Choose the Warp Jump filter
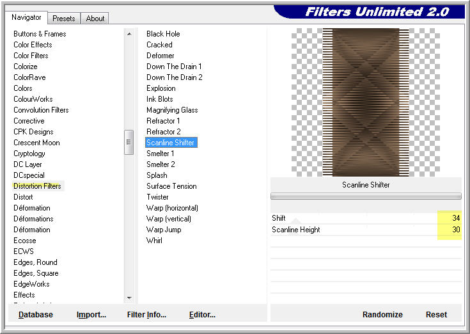Screen dimensions: 470x334 pos(164,230)
